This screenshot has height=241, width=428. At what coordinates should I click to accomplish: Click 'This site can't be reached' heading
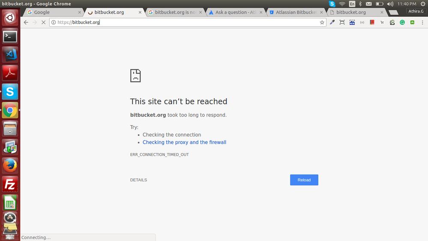179,101
